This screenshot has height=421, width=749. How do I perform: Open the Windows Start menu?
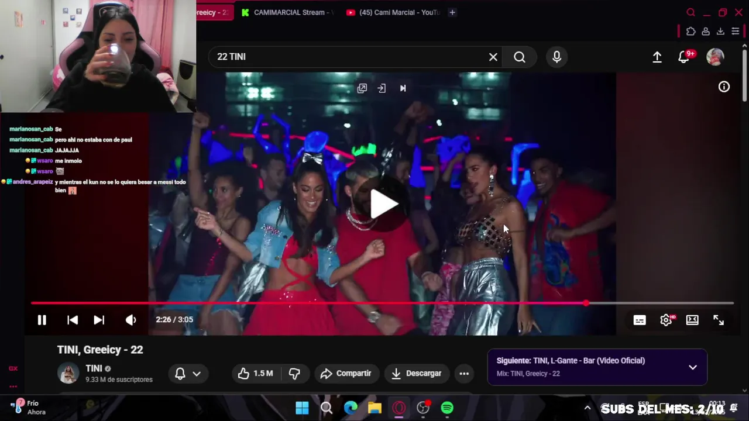click(x=302, y=408)
